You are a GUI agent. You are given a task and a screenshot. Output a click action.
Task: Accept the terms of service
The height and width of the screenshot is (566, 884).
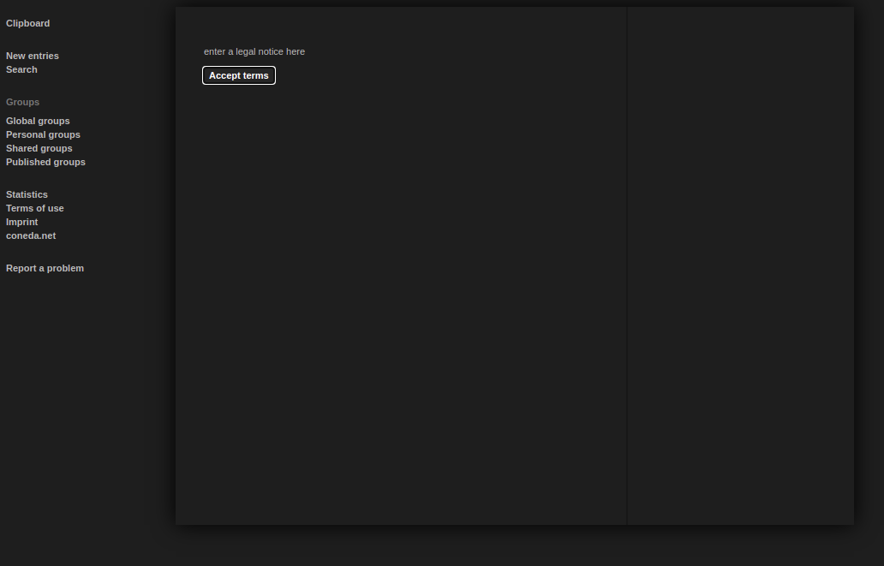click(x=238, y=75)
